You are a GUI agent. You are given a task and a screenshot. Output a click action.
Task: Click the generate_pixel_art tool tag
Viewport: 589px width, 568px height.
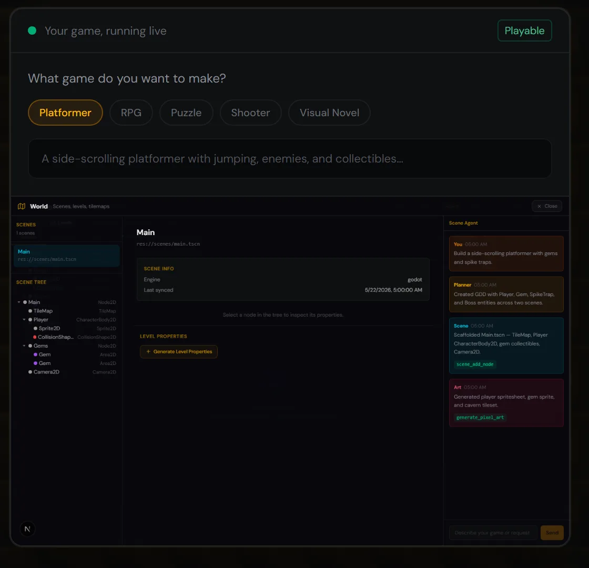point(480,418)
